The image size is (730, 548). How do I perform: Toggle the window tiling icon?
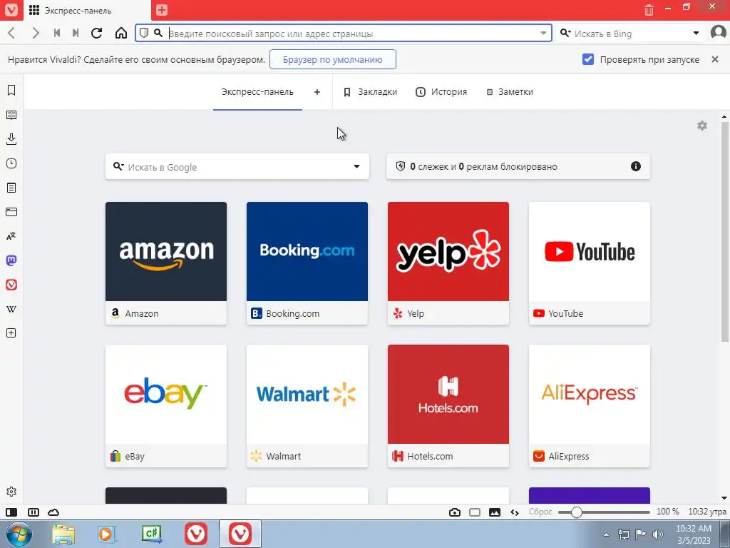coord(475,512)
